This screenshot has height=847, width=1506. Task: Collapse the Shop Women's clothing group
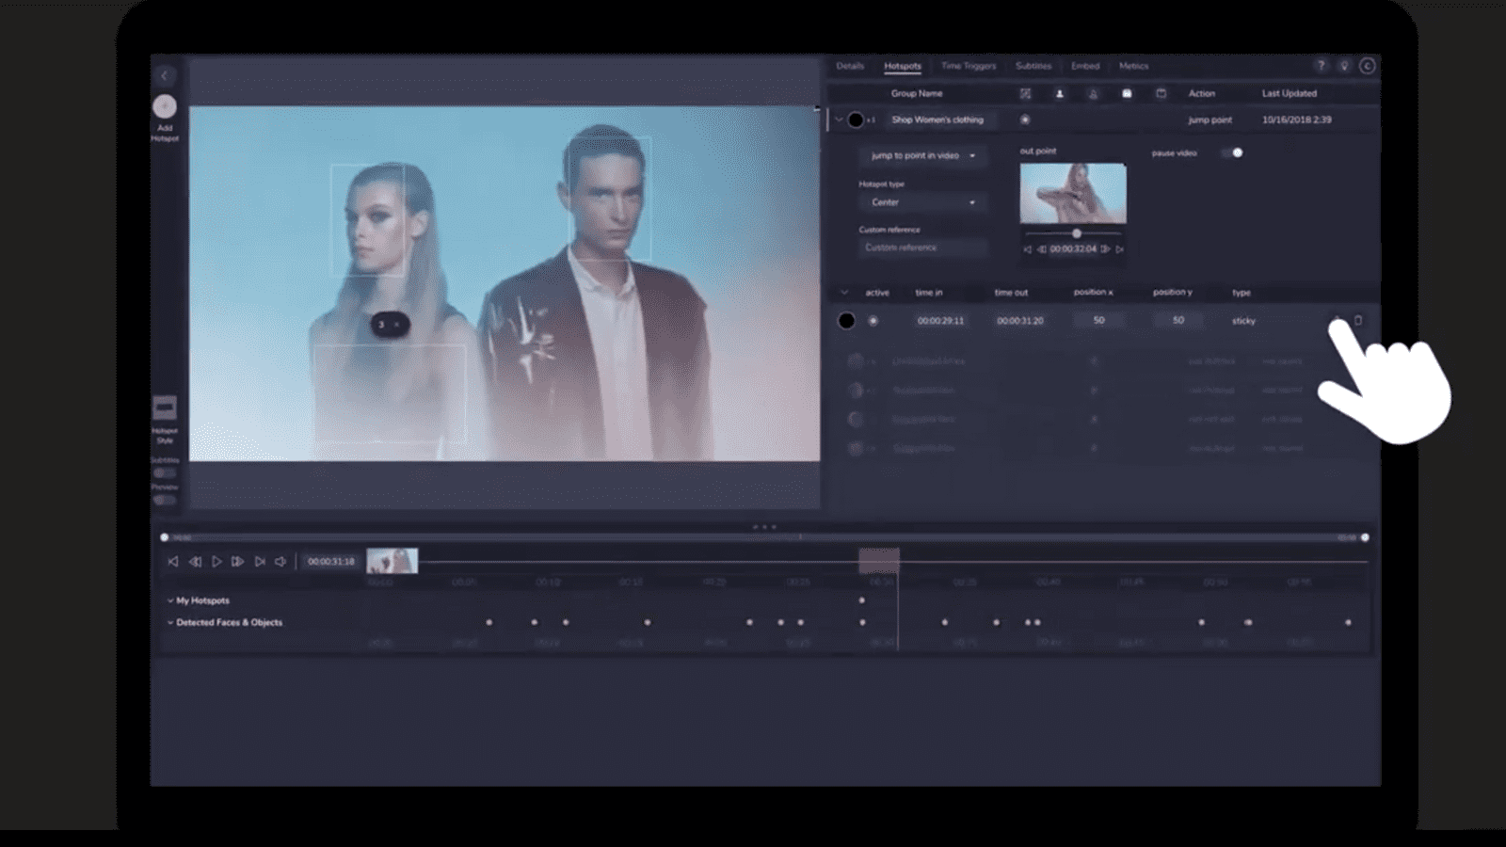(841, 120)
